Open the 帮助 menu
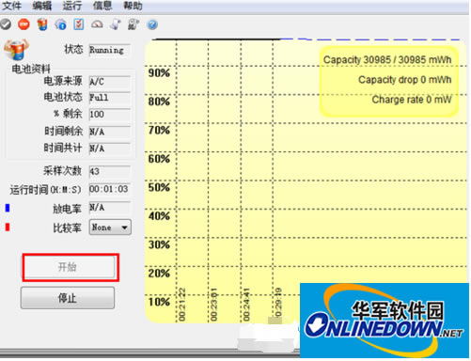 (x=133, y=6)
